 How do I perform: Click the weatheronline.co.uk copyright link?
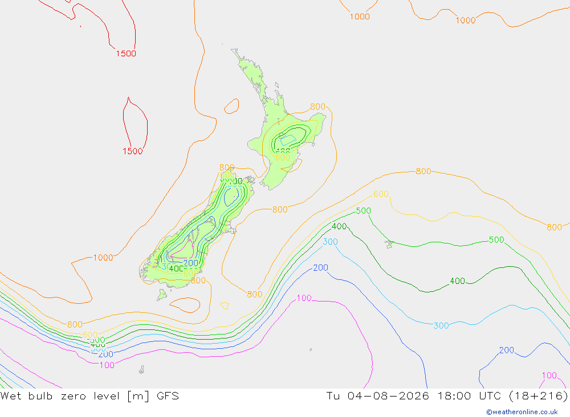coord(522,412)
